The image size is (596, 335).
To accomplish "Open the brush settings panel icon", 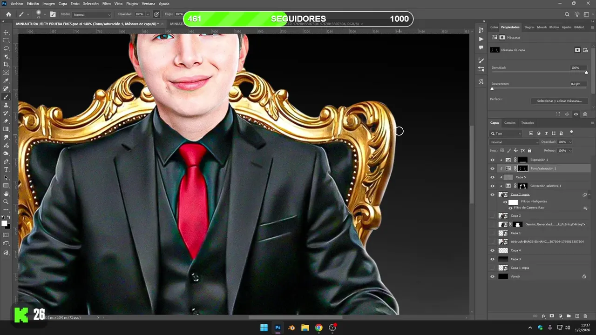I will 53,14.
